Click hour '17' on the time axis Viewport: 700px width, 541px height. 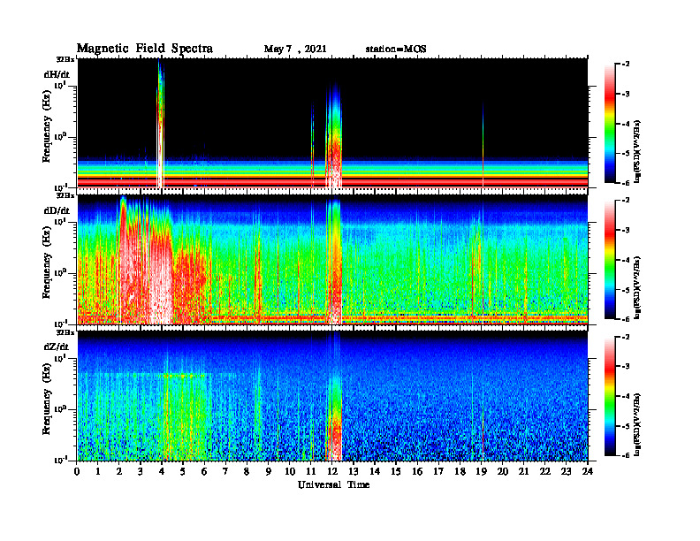(438, 471)
